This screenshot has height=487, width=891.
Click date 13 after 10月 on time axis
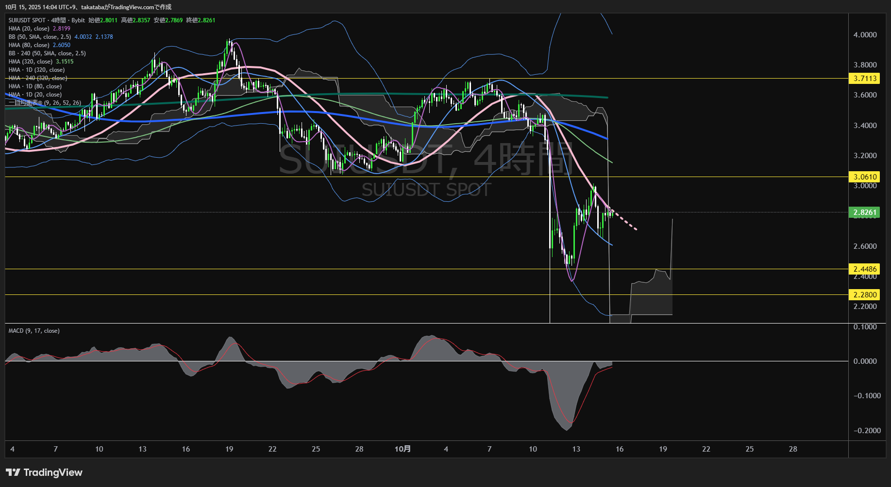point(576,449)
